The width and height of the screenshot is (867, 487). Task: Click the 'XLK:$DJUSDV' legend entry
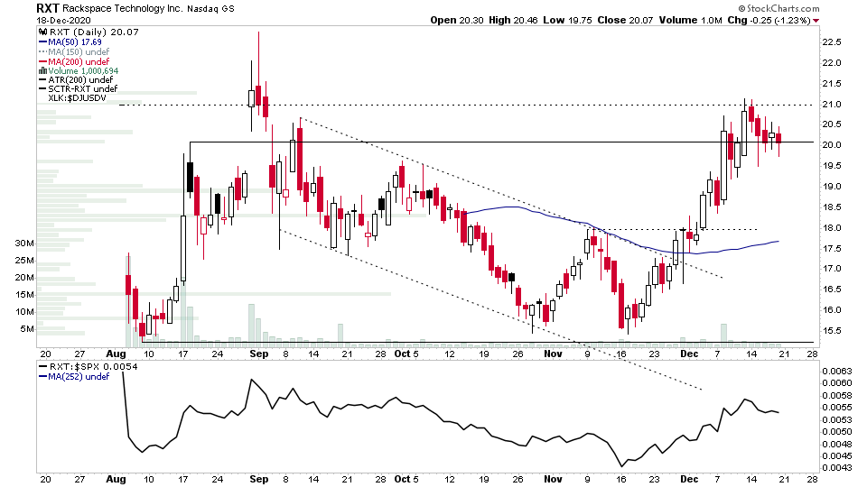click(x=77, y=98)
